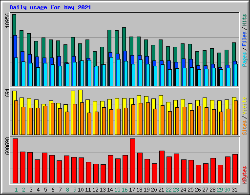
Task: Click the red KBytes bar for day 21
Action: click(162, 167)
